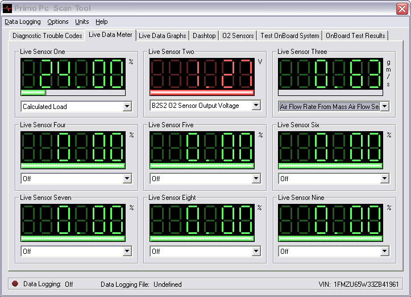
Task: View the OnBoard Test Results tab
Action: pyautogui.click(x=355, y=36)
